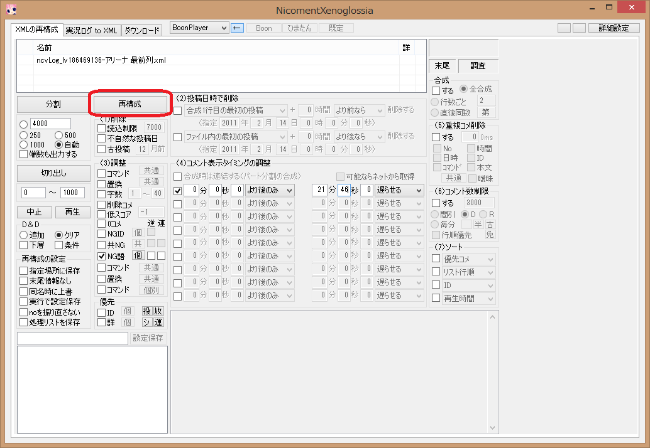Open the first 遅らせる timing dropdown
Screen dimensions: 650x448
(x=397, y=189)
